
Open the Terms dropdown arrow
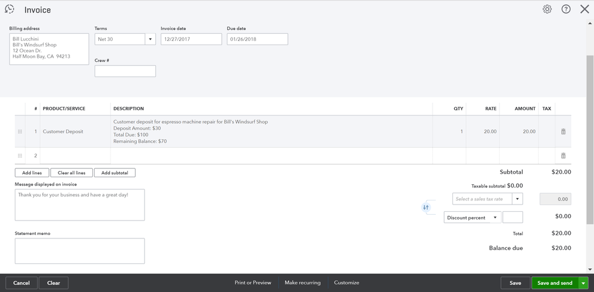coord(150,39)
